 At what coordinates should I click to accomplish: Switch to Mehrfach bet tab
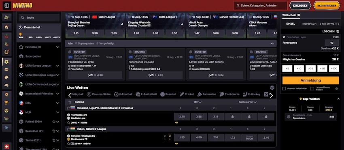(309, 24)
